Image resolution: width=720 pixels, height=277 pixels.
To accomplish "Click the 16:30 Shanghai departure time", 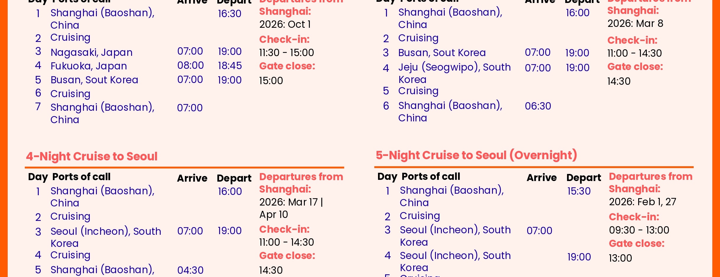I will (229, 14).
